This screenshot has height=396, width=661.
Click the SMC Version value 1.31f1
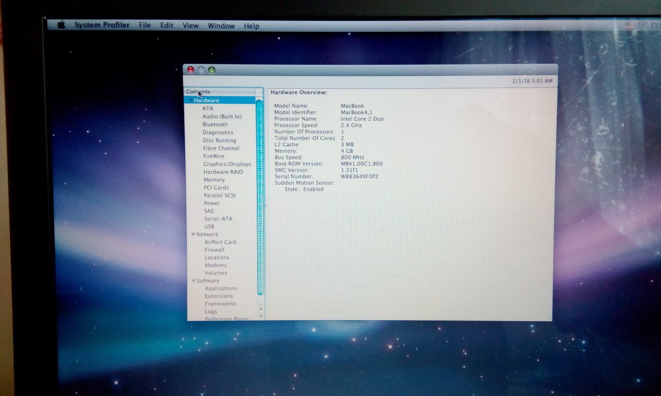(349, 170)
